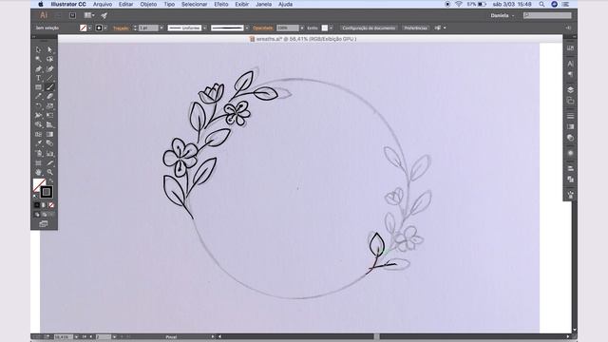Open the Efeito menu

click(x=221, y=4)
